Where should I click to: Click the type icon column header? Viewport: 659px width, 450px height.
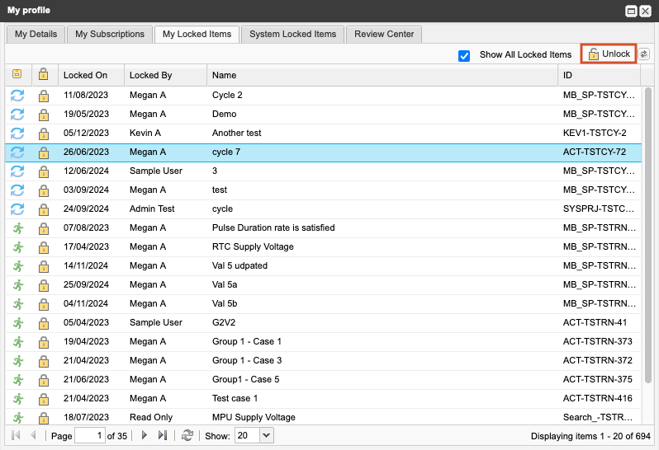(x=17, y=75)
